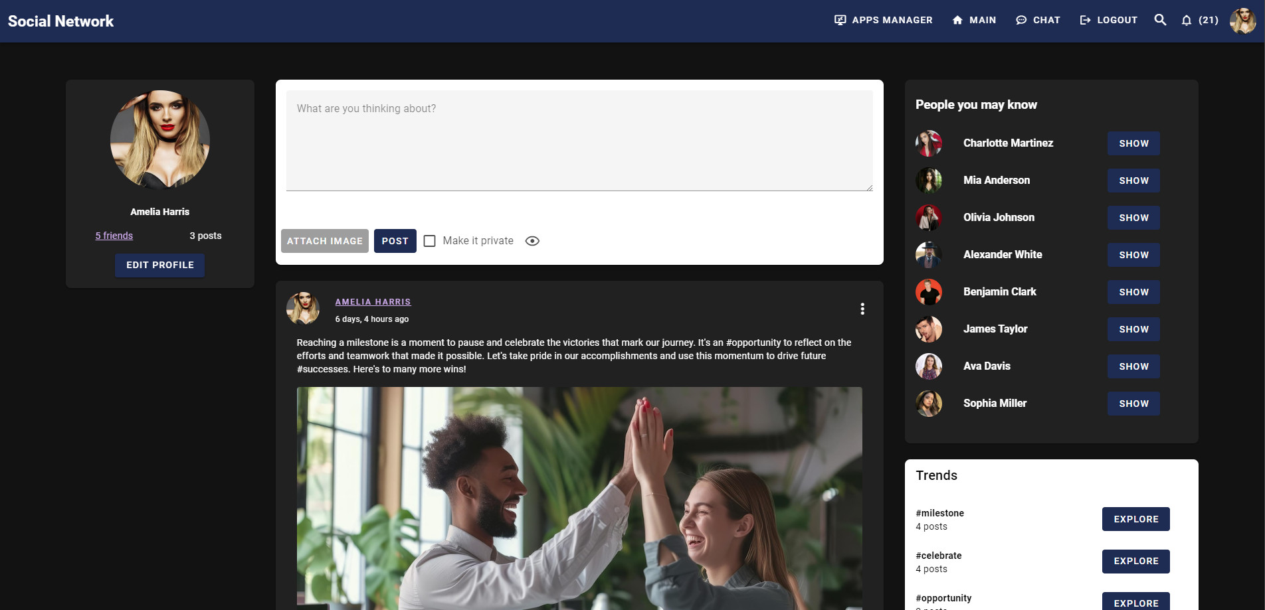Click the status input saying What are you thinking about

point(579,139)
